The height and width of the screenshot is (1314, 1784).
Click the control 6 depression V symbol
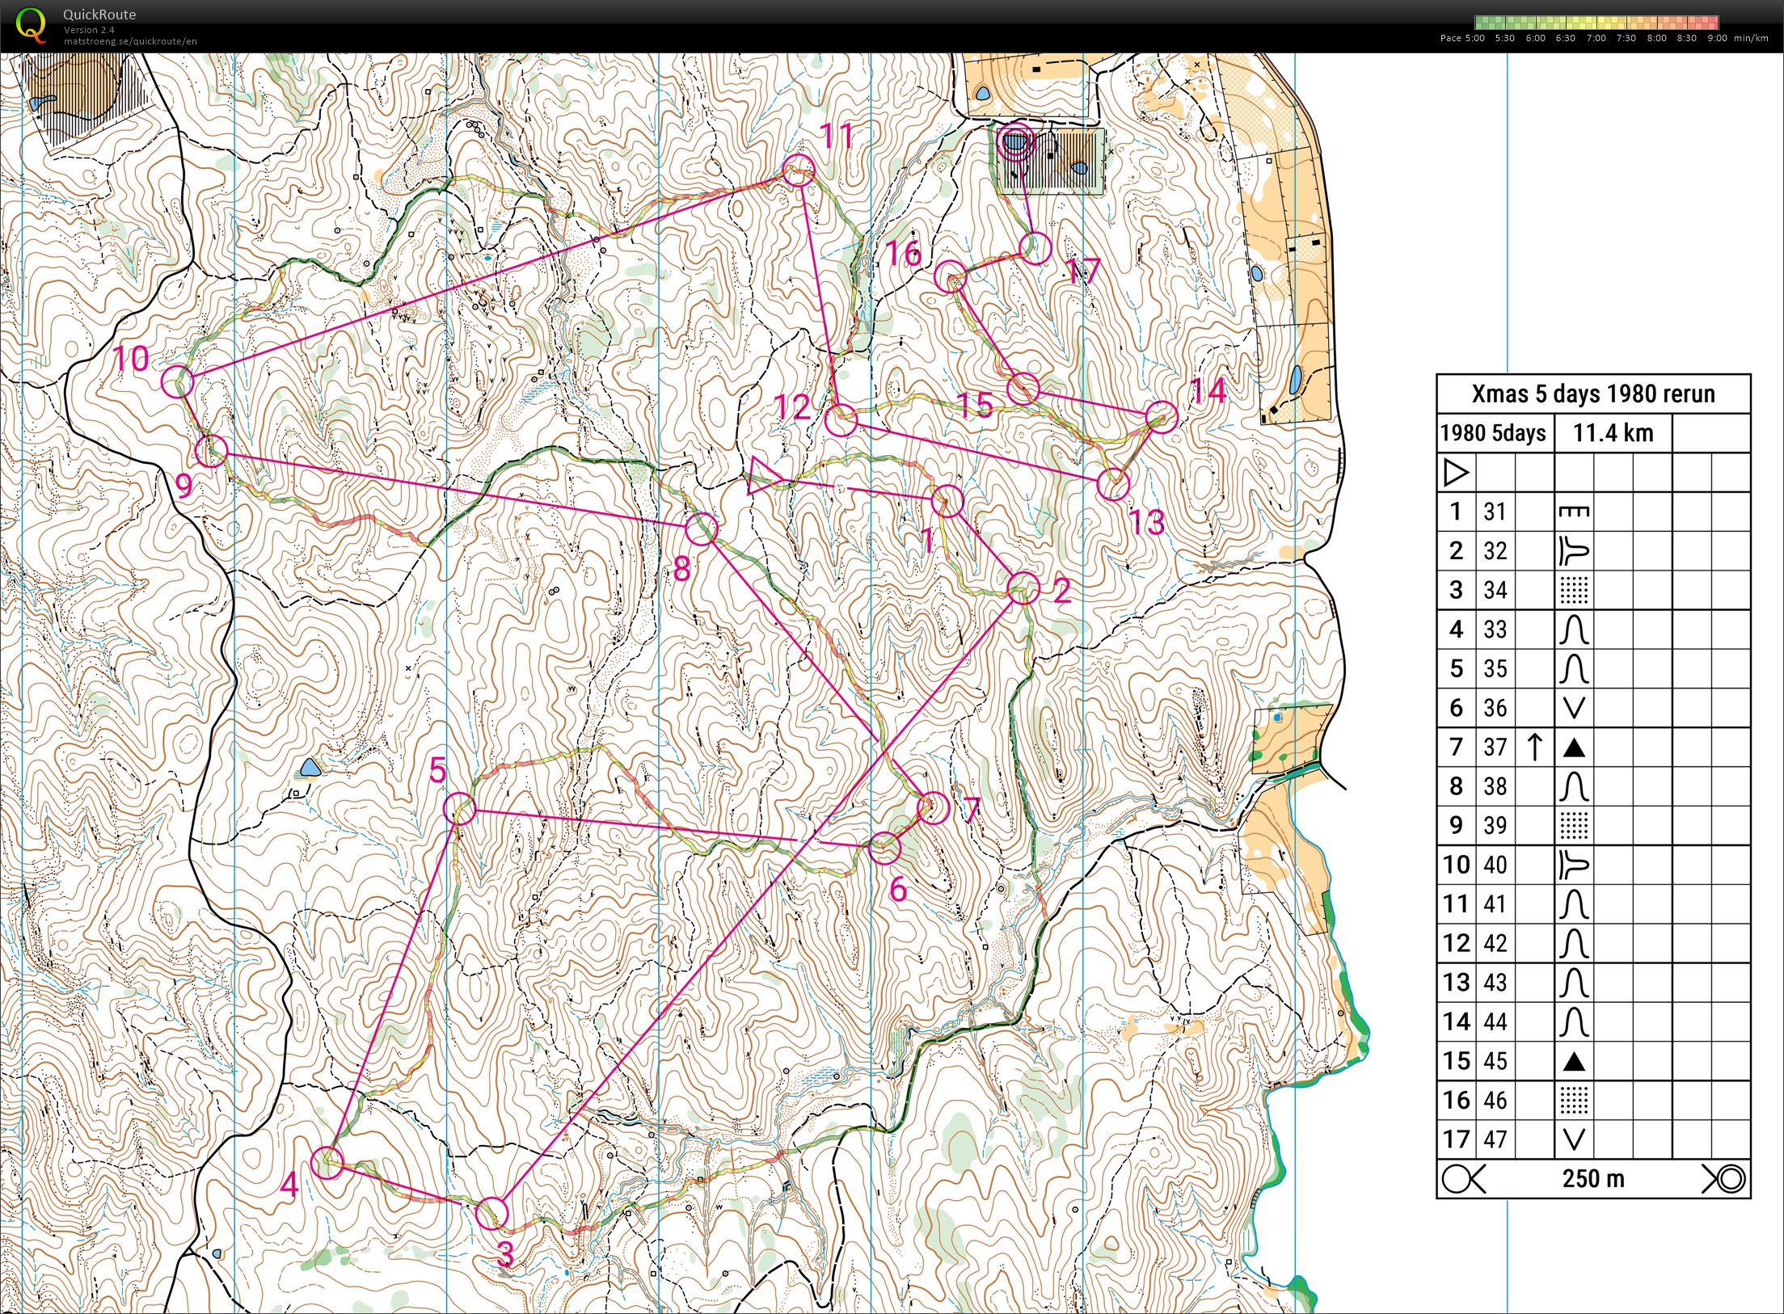[1573, 708]
